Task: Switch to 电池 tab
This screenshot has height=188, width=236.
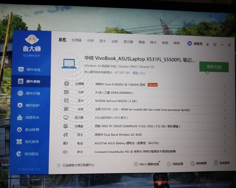Action: pos(165,43)
